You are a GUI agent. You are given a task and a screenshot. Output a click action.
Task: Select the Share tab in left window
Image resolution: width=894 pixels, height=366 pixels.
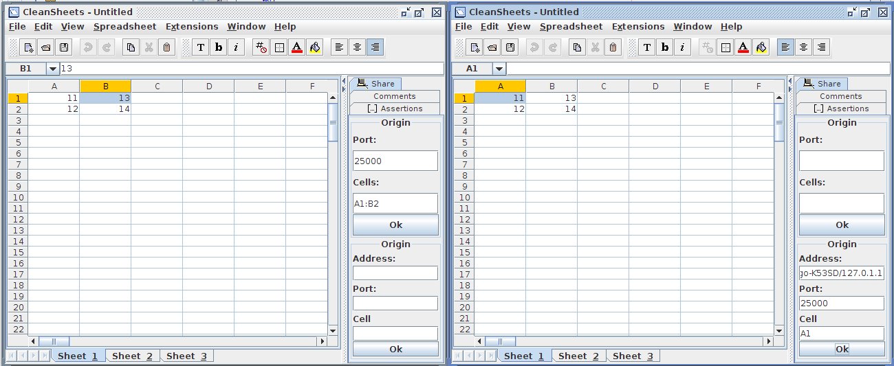pos(375,84)
